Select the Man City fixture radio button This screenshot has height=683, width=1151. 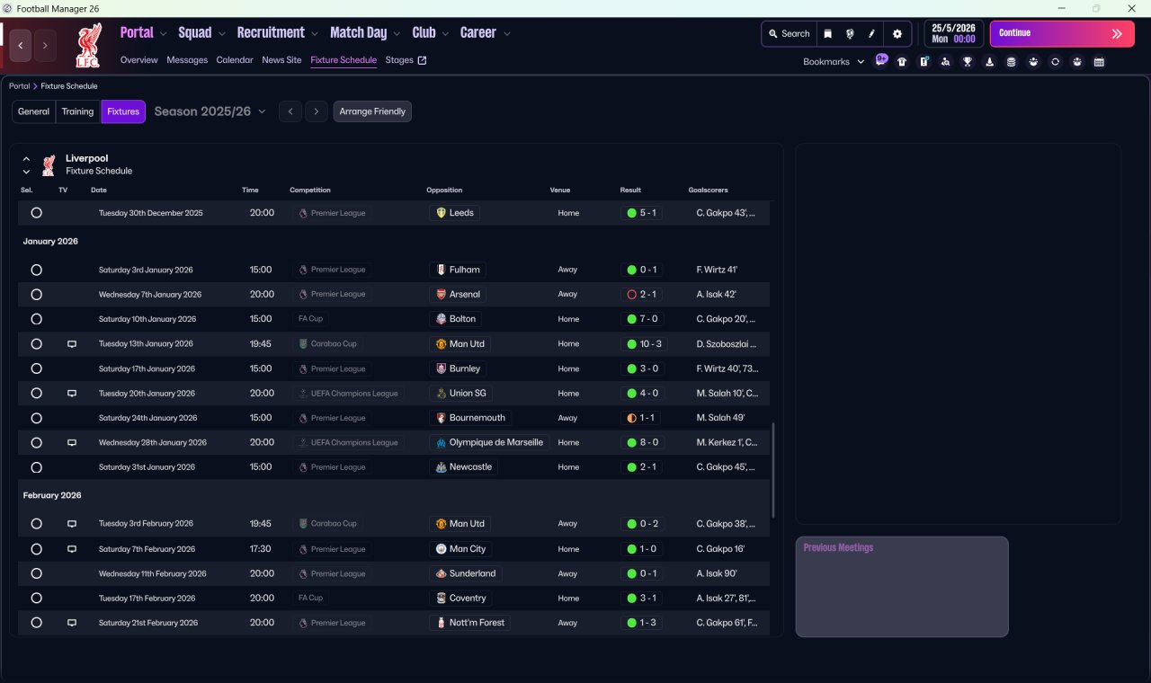pos(36,549)
